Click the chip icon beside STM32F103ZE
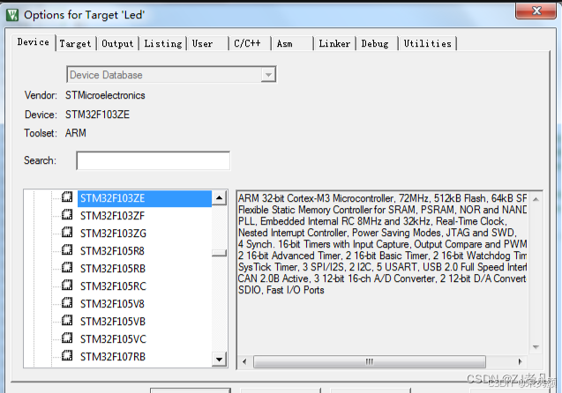 click(x=67, y=197)
